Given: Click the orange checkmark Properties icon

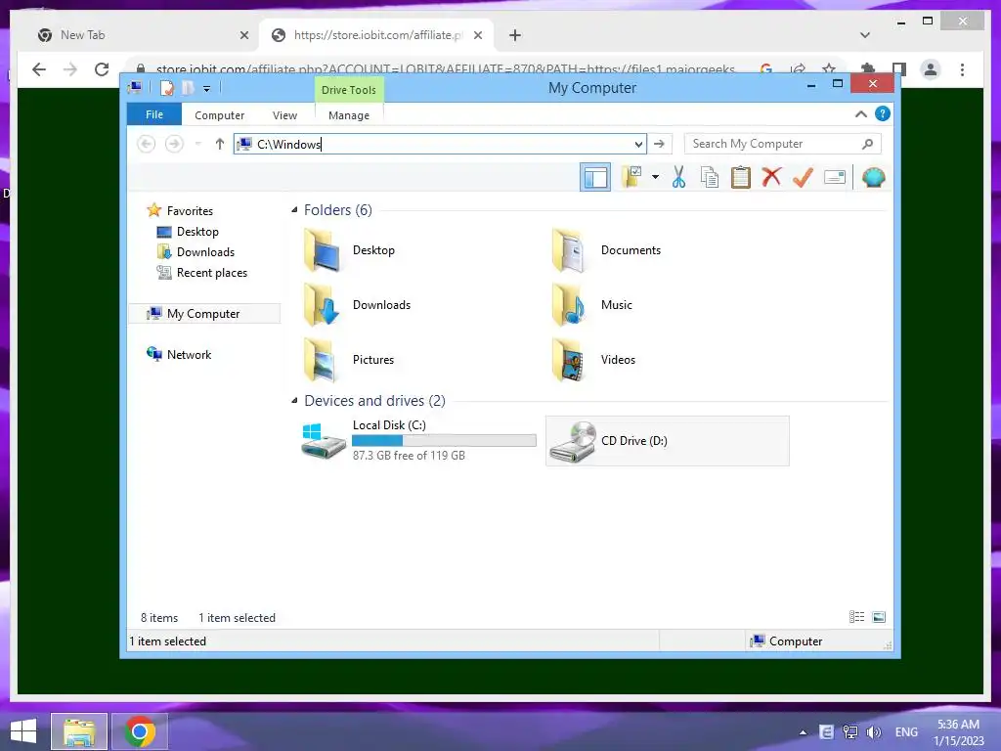Looking at the screenshot, I should point(803,177).
